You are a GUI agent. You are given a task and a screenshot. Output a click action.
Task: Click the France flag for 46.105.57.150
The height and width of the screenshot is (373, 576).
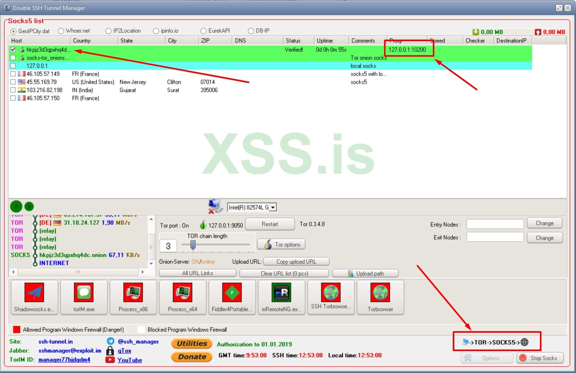pyautogui.click(x=22, y=98)
